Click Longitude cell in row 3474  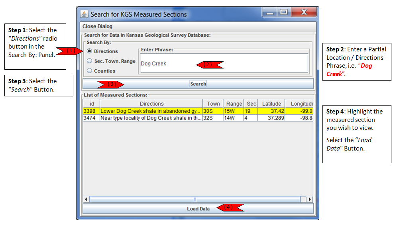tap(299, 118)
